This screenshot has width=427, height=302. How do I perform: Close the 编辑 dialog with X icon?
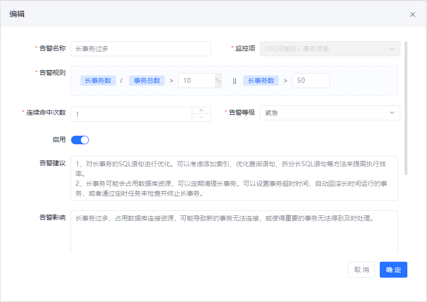pos(413,15)
